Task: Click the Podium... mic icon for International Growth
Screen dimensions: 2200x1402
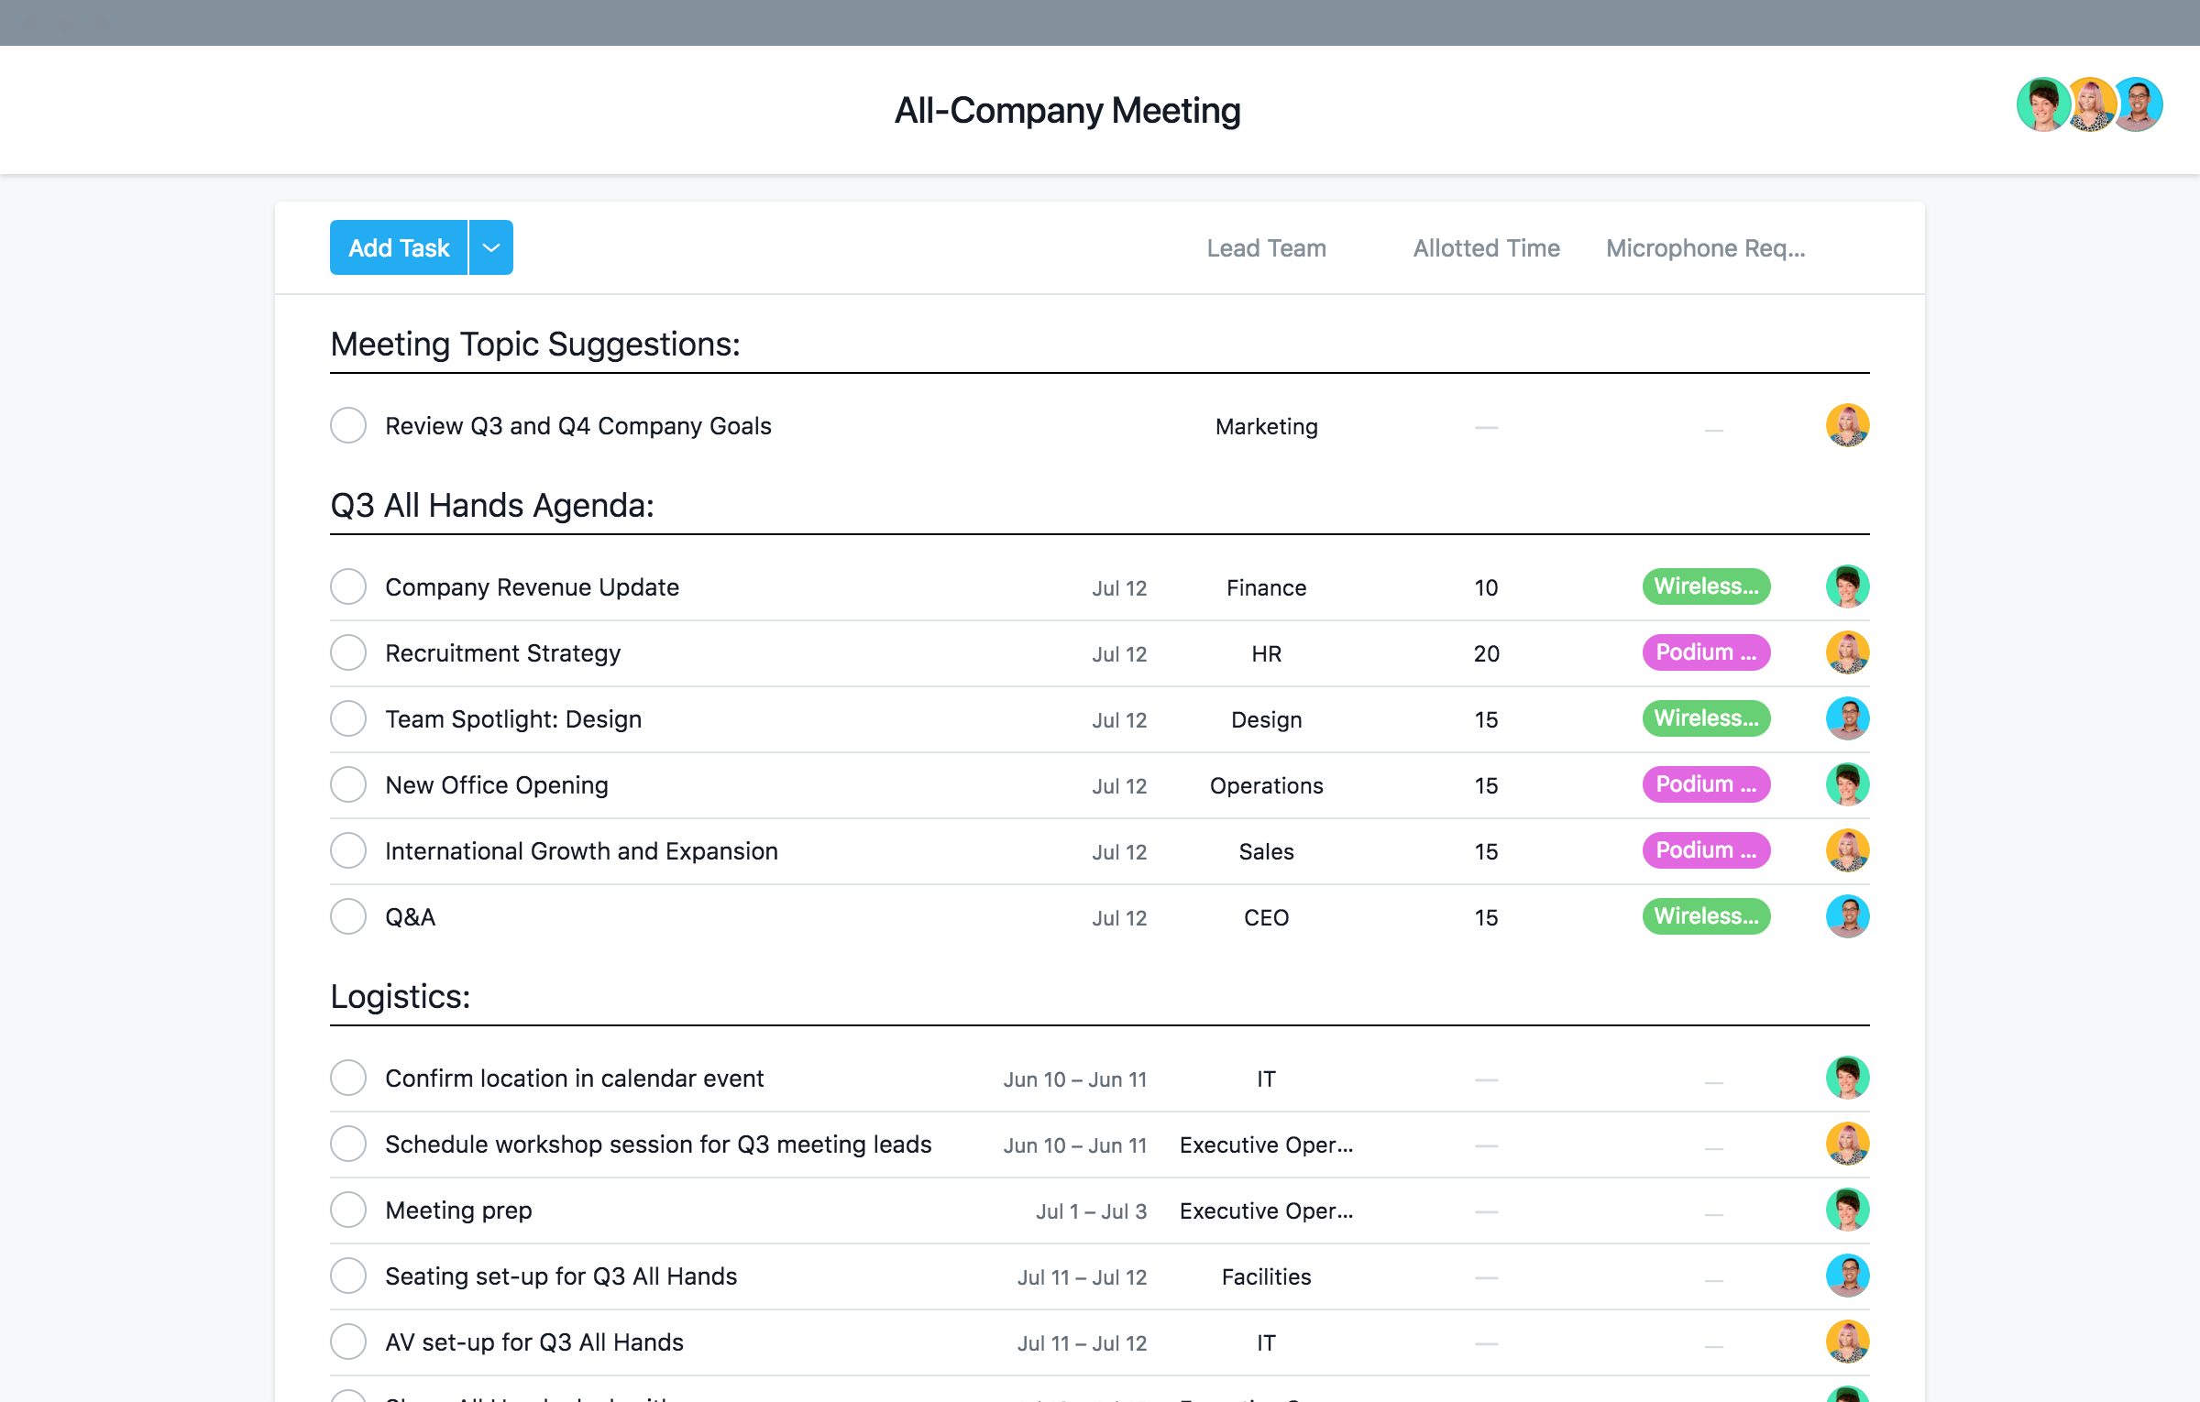Action: point(1704,850)
